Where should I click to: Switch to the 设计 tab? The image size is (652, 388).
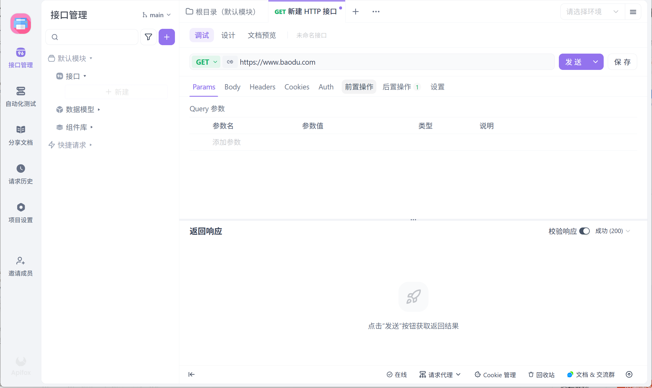click(x=228, y=35)
